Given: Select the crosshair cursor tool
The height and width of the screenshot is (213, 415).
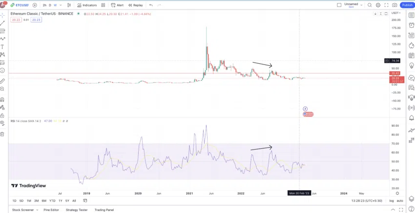Looking at the screenshot, I should (2, 15).
